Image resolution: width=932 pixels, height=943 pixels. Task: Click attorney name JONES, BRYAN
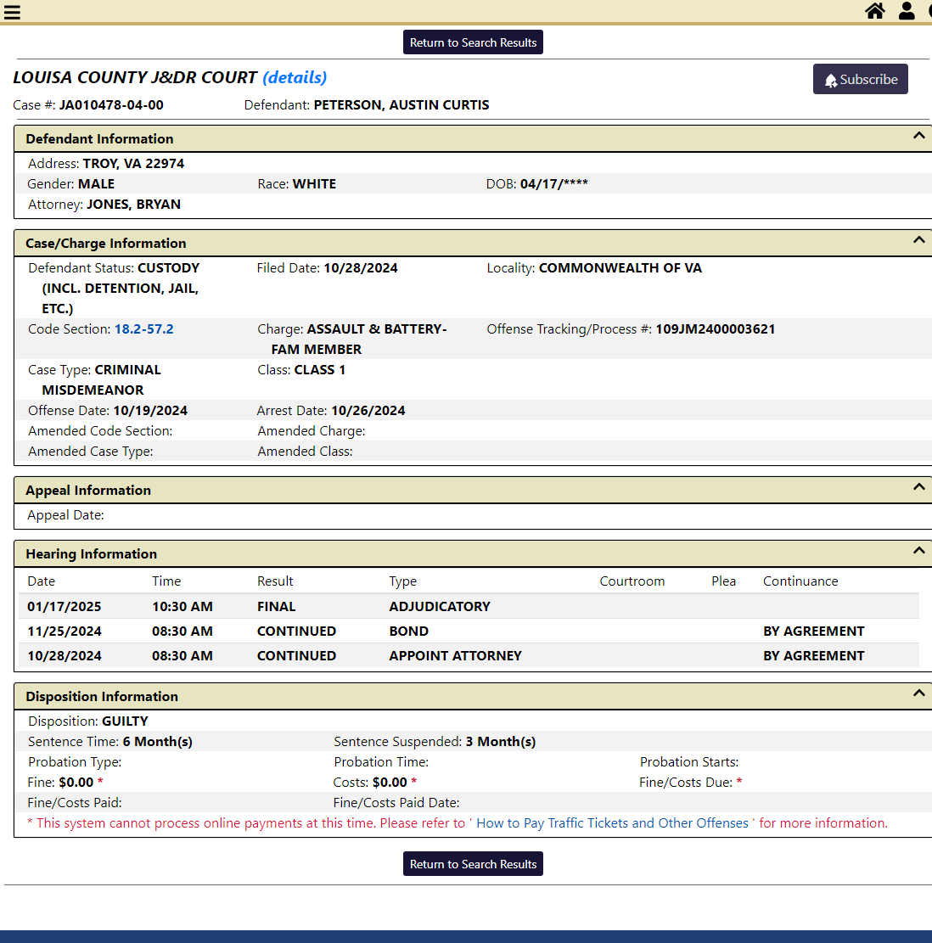coord(133,205)
